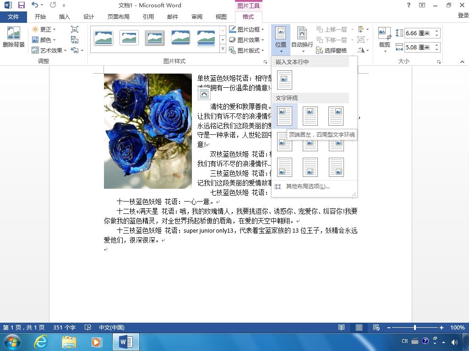Open Picture Effects (图片效果) dropdown
Image resolution: width=469 pixels, height=351 pixels.
246,40
